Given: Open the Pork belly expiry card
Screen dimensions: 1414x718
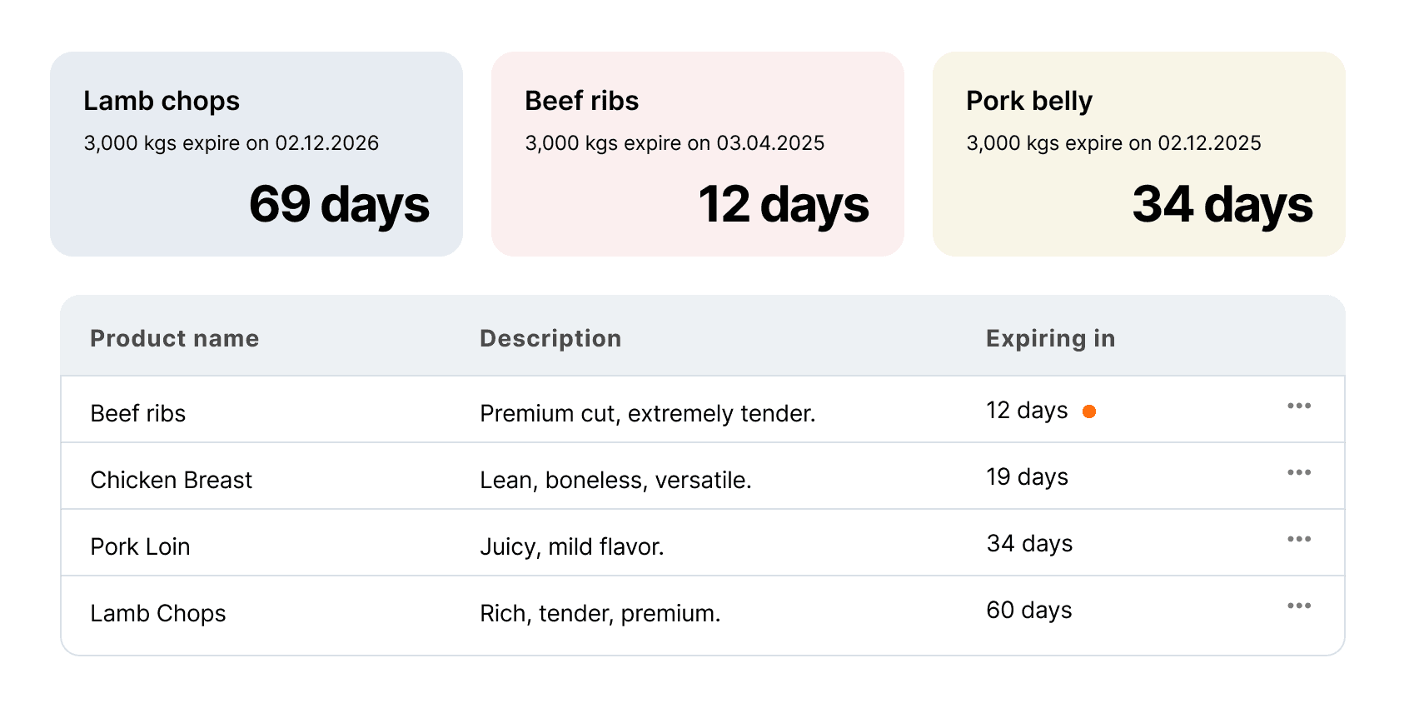Looking at the screenshot, I should click(1139, 154).
